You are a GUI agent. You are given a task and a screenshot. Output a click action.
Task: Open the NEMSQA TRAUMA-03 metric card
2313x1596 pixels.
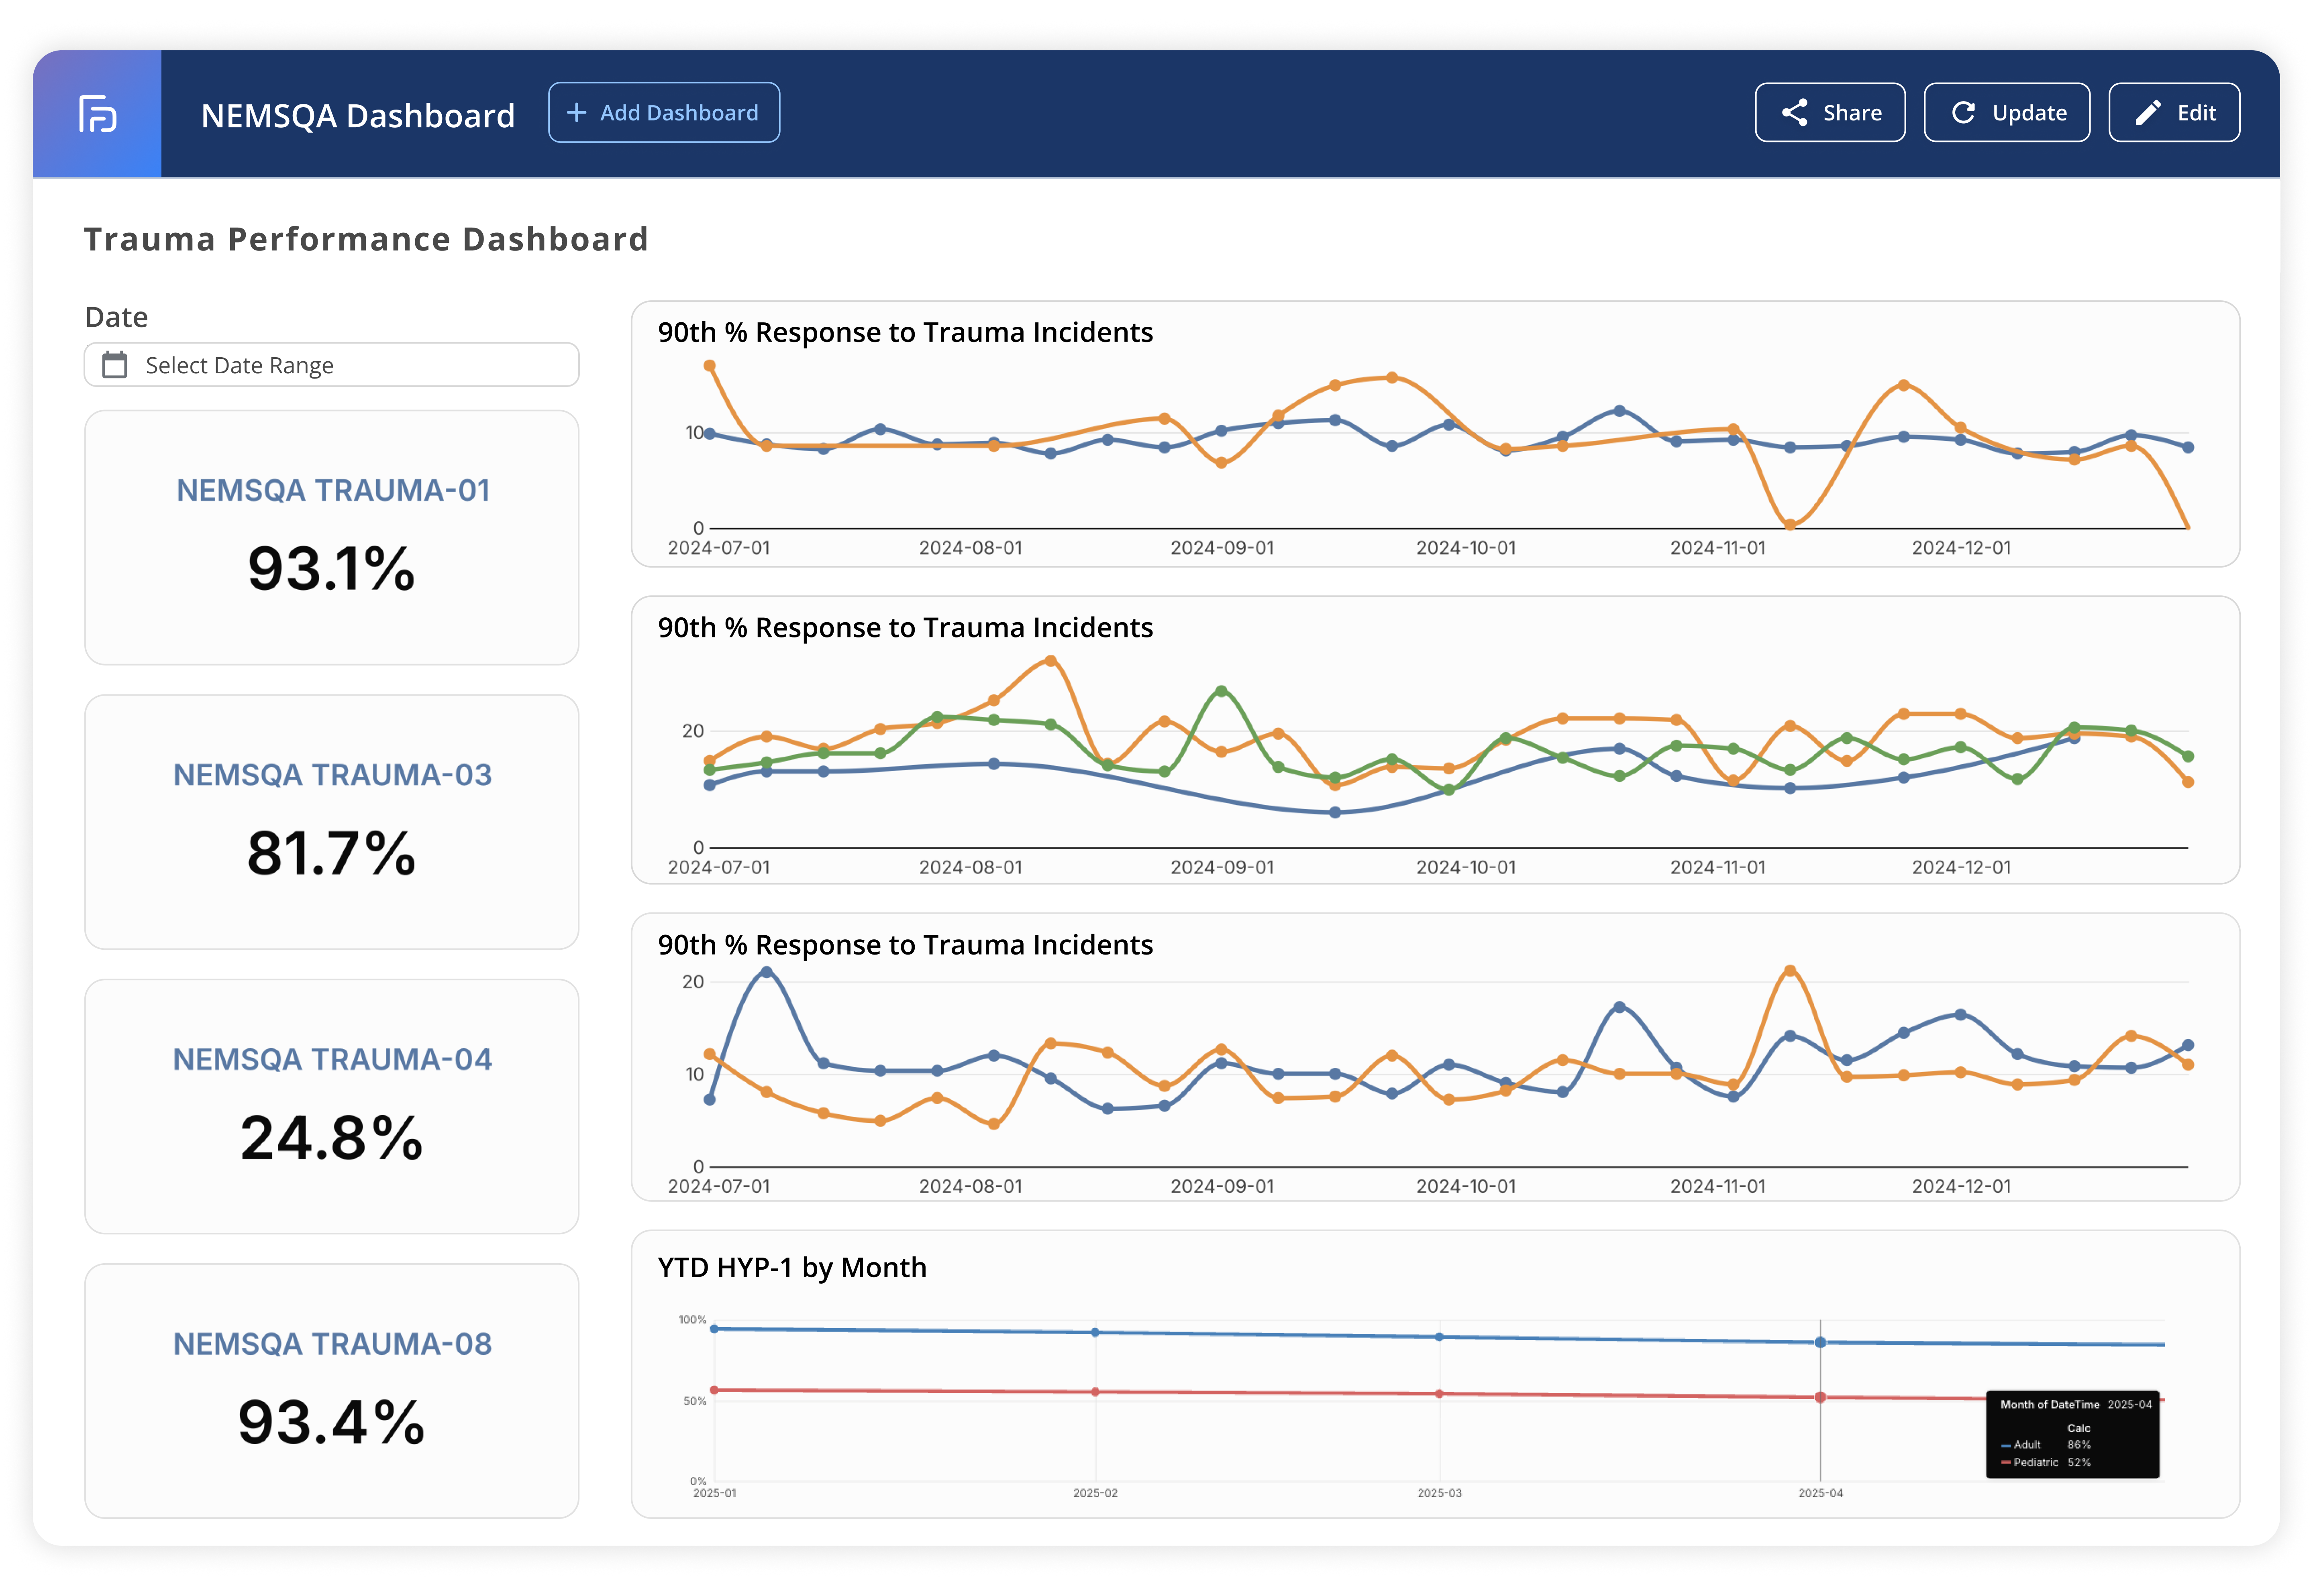point(331,822)
